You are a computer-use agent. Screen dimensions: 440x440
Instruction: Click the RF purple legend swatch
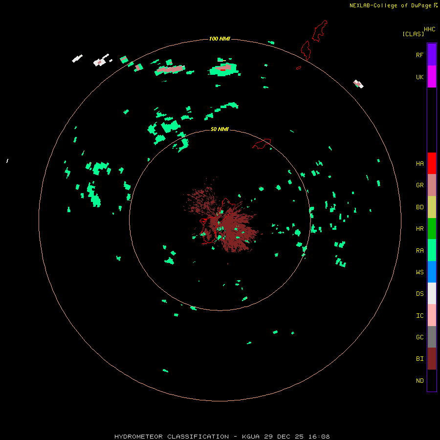coord(432,55)
